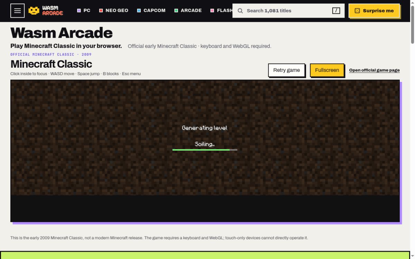
Task: Click Play Minecraft Classic in your browser
Action: click(x=66, y=46)
